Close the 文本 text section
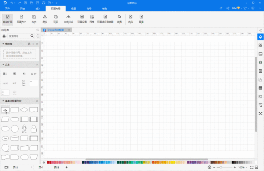 point(37,65)
